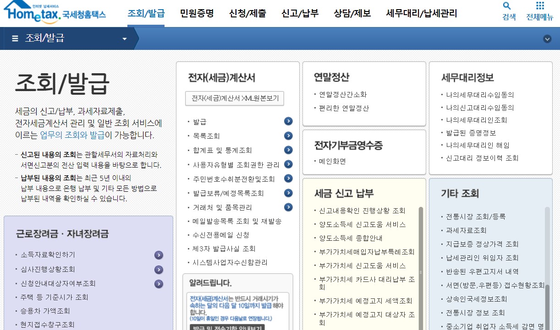Open the 발급된 증명정보 link

471,133
